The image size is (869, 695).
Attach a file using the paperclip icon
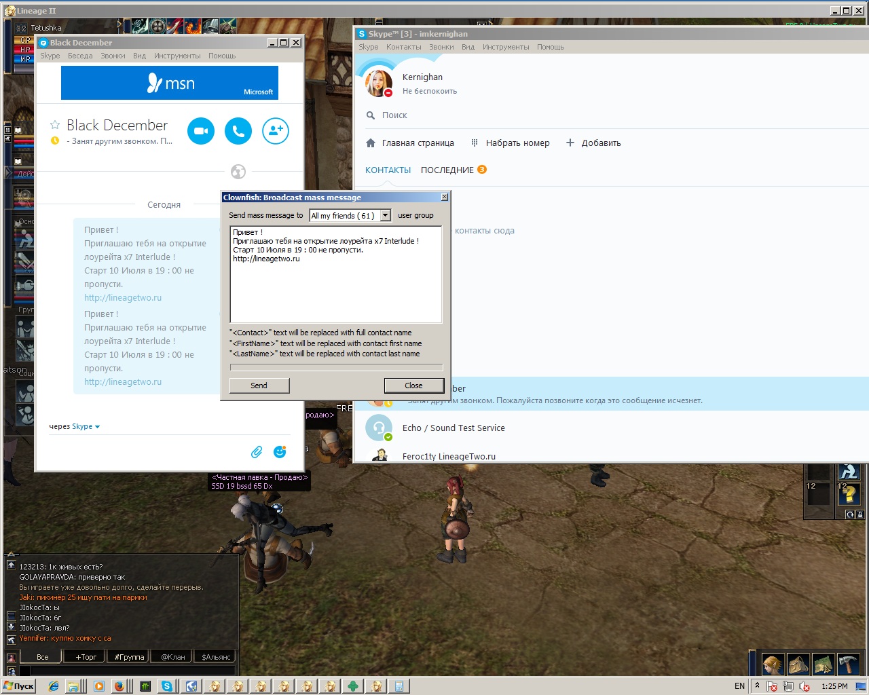[257, 451]
